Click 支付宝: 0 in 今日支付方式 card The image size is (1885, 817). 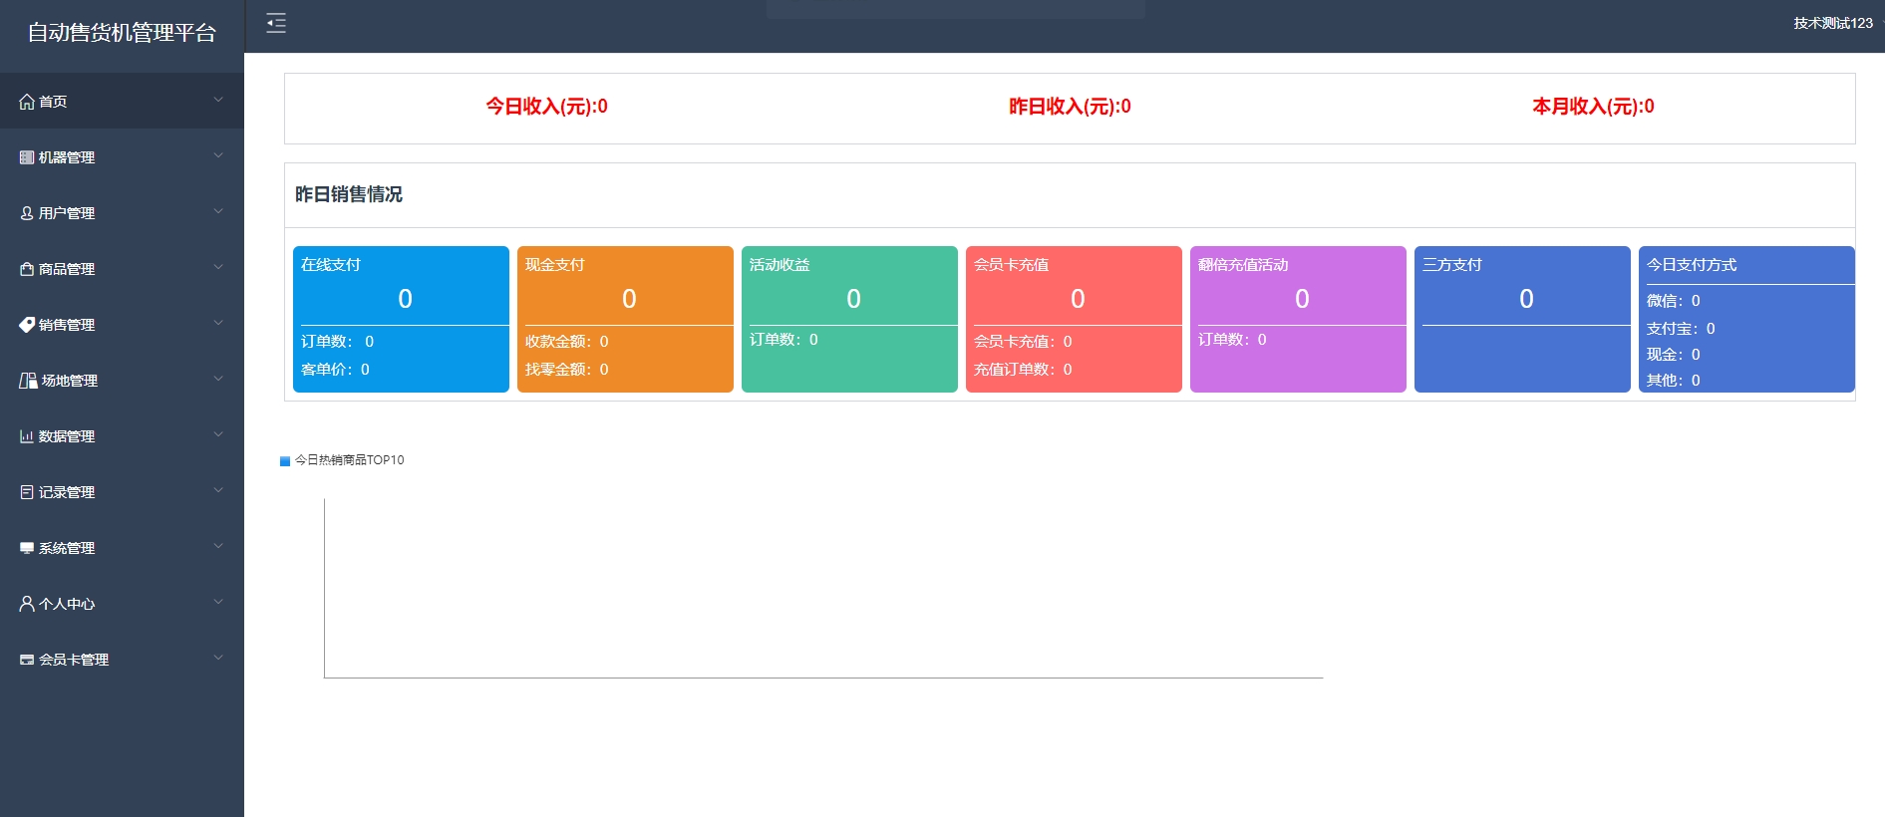click(x=1681, y=329)
